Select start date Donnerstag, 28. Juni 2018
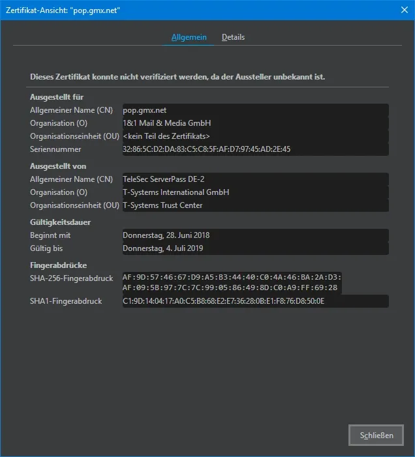The height and width of the screenshot is (457, 415). point(256,235)
